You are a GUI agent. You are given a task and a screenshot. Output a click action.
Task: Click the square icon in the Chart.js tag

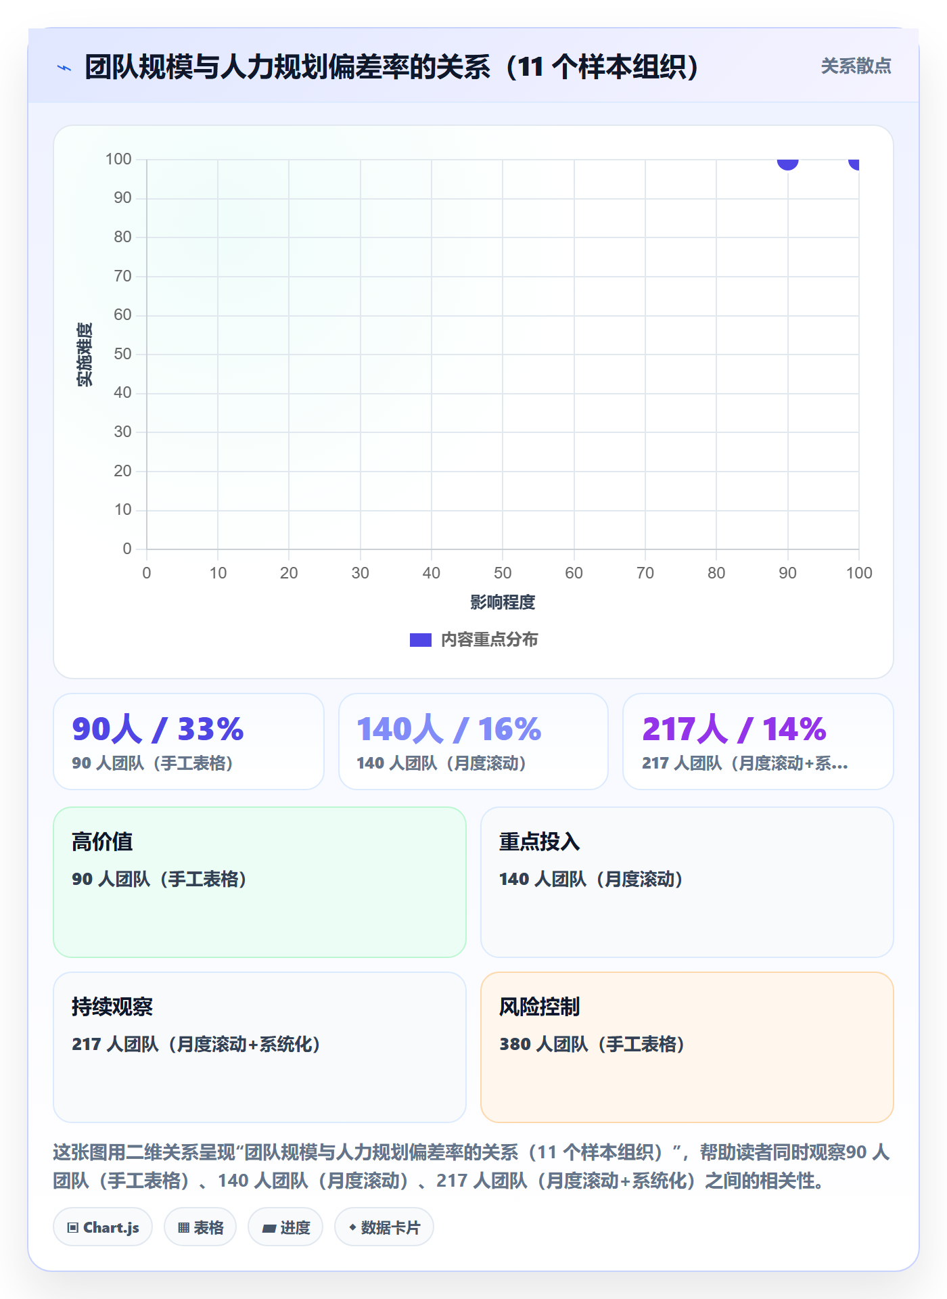point(73,1227)
